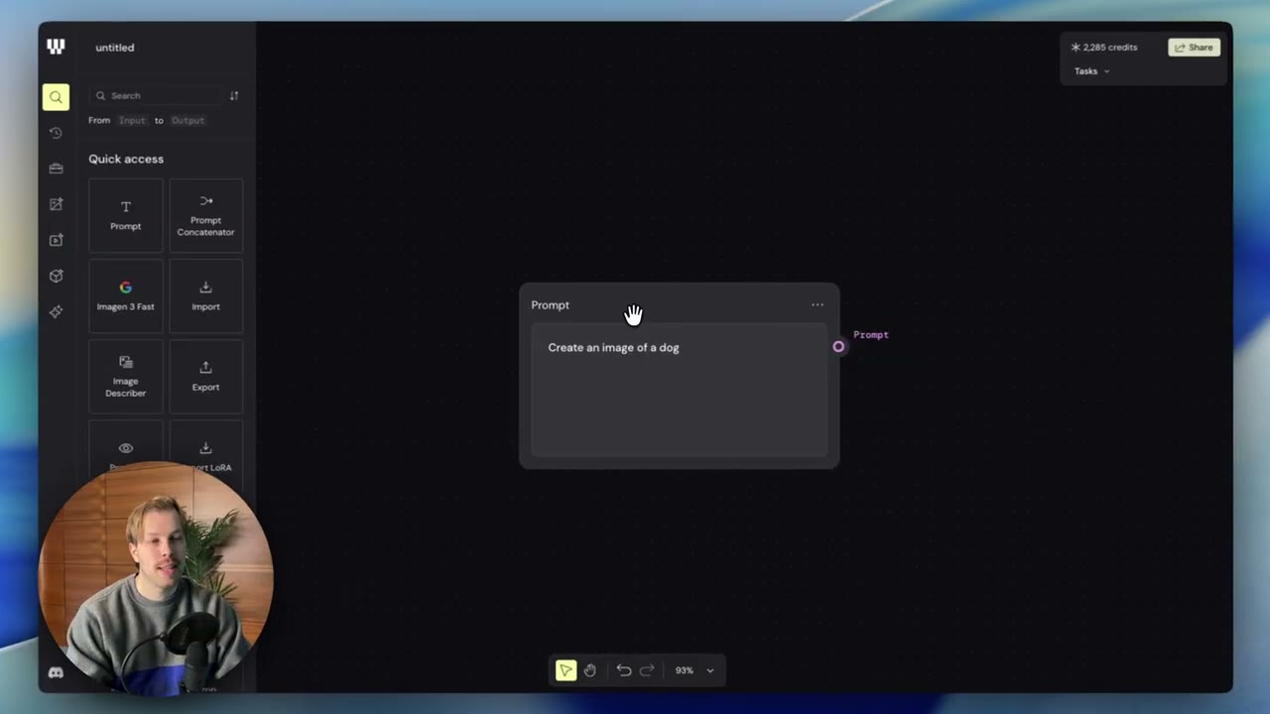This screenshot has width=1270, height=714.
Task: Expand the Tasks dropdown
Action: pyautogui.click(x=1091, y=71)
